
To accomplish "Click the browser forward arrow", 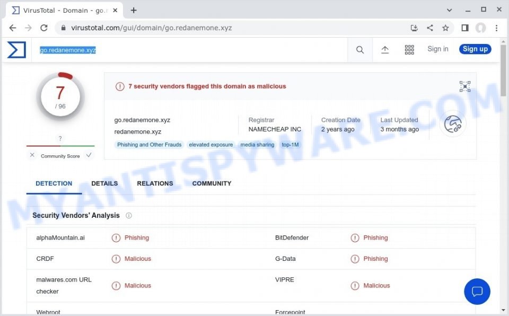I will coord(28,28).
